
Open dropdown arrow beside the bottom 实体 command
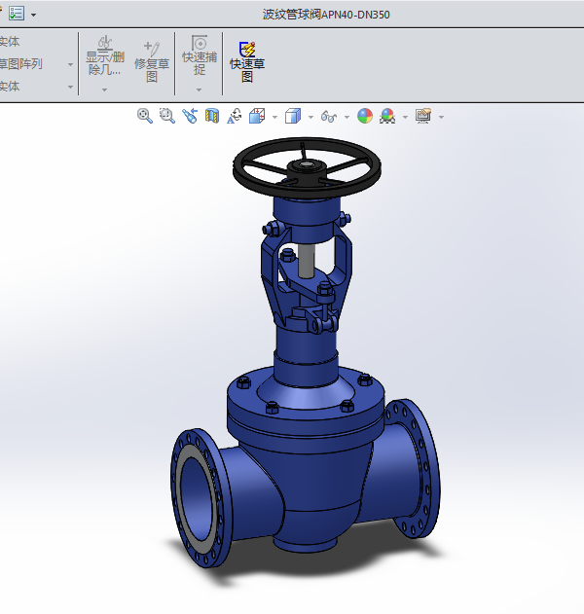click(70, 87)
